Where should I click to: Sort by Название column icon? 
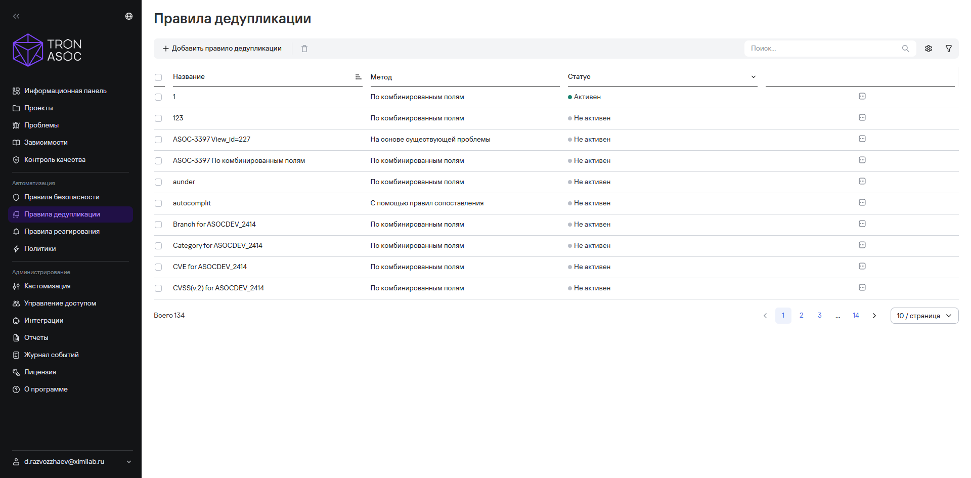coord(358,77)
